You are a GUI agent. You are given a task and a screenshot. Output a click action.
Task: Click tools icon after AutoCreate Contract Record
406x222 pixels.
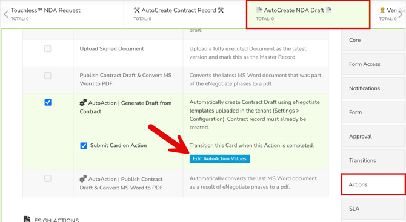[221, 10]
